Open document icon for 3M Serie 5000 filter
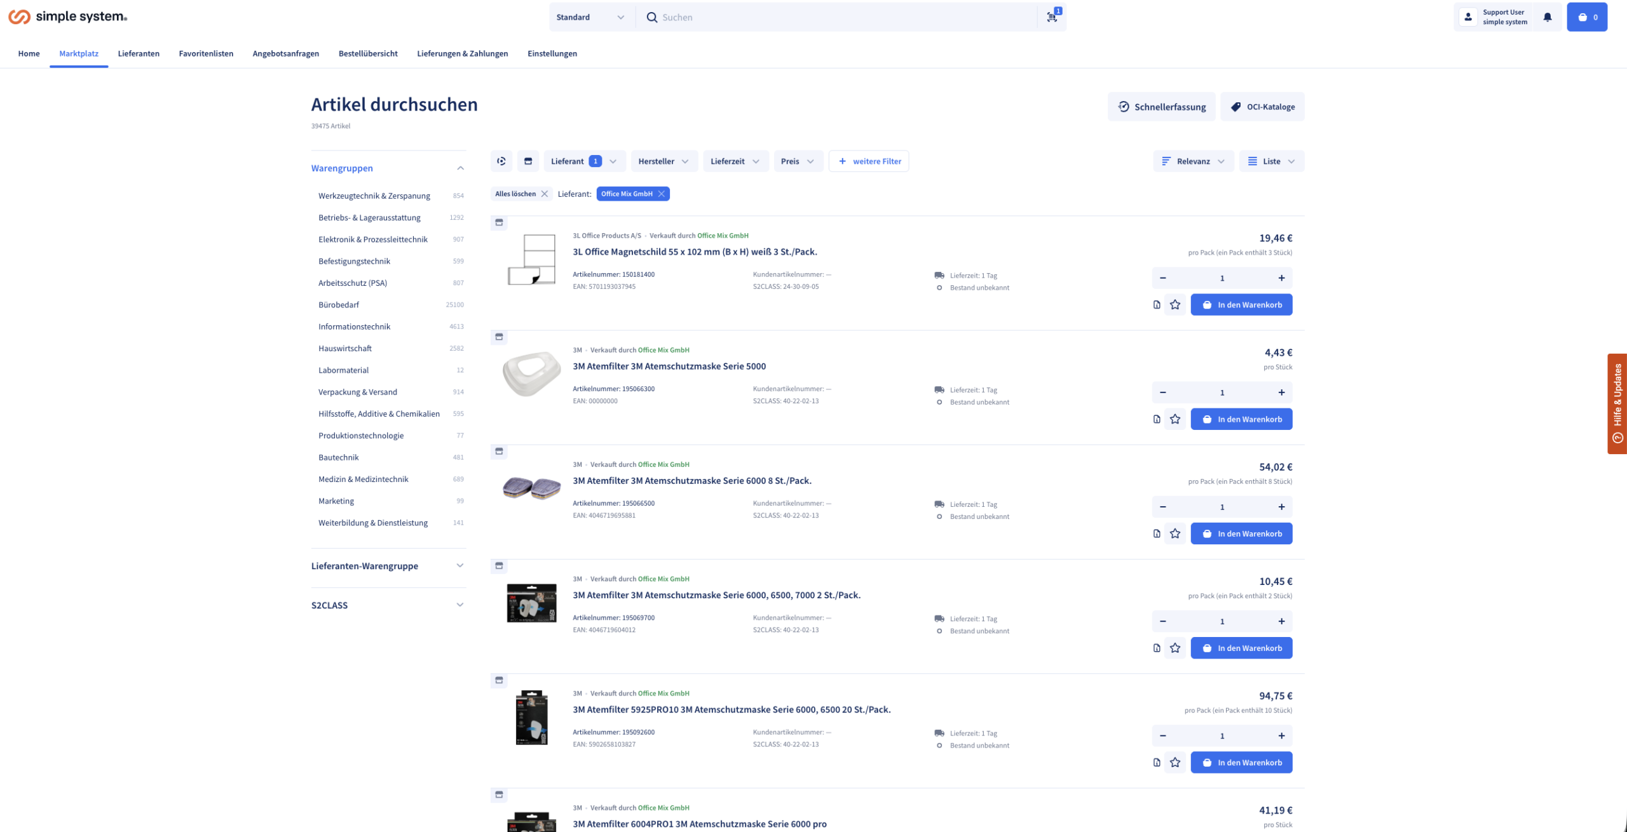 [1157, 419]
